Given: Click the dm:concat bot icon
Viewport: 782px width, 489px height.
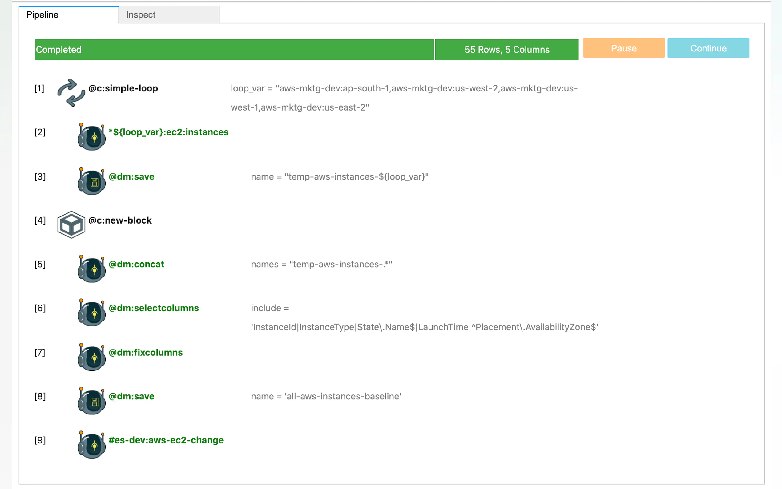Looking at the screenshot, I should (x=91, y=269).
